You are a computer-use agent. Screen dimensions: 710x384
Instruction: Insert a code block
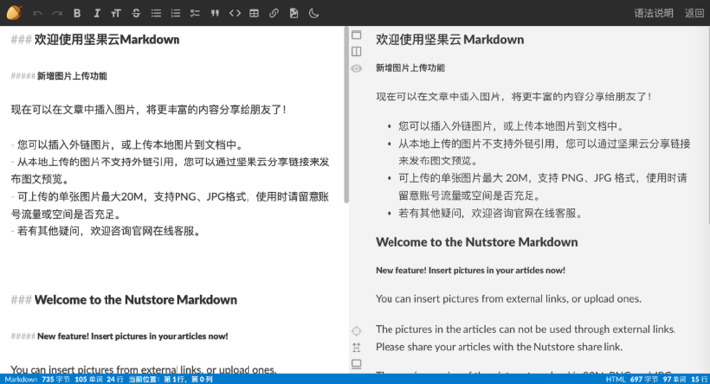pyautogui.click(x=235, y=13)
